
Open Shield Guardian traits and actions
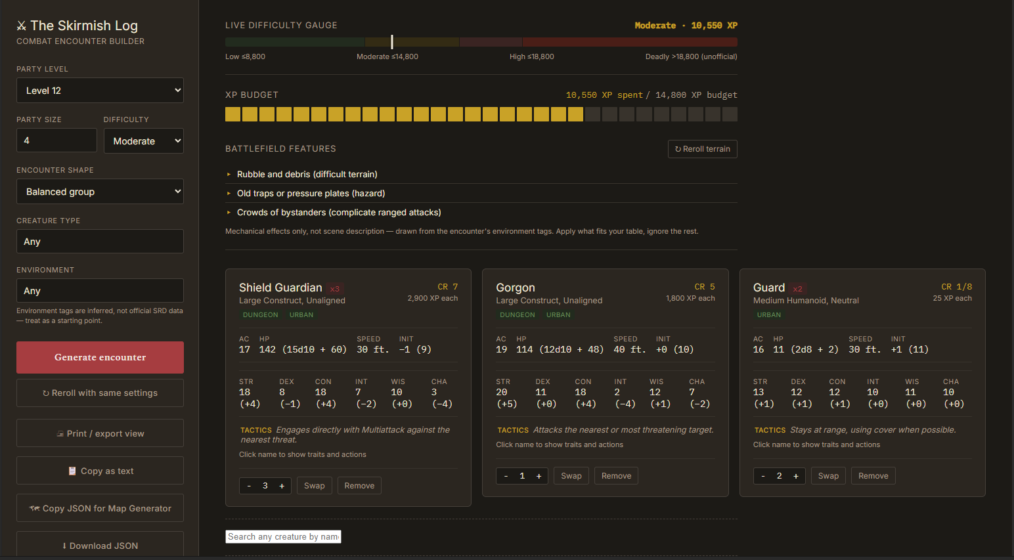(x=280, y=288)
